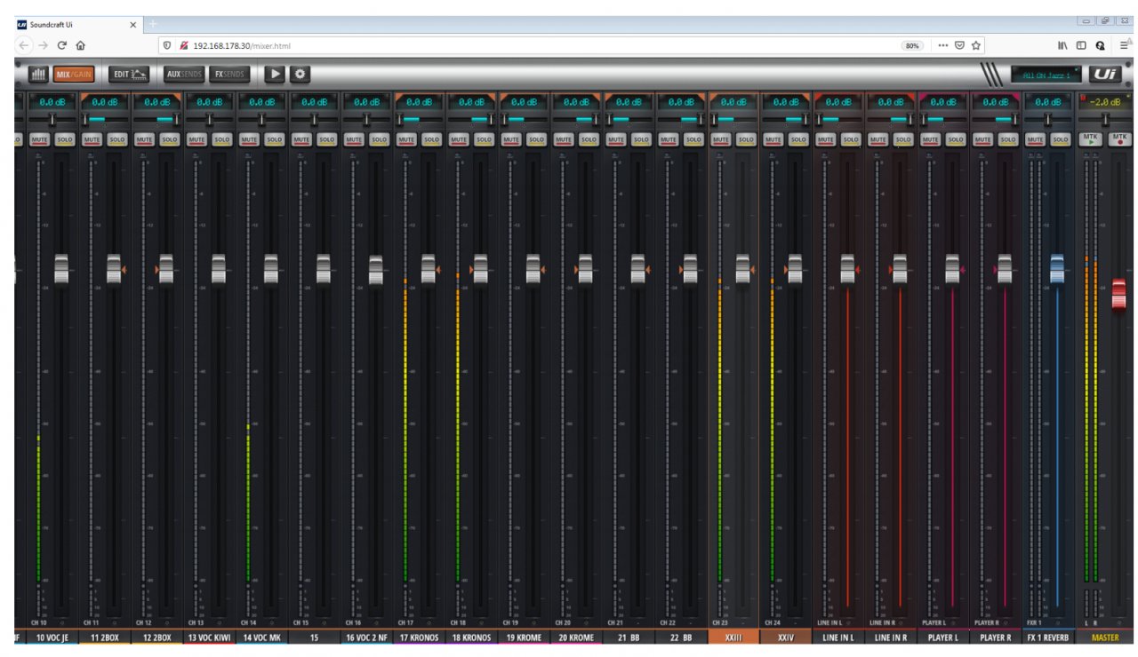Click the red MASTER fader knob
Viewport: 1138px width, 657px height.
coord(1118,294)
